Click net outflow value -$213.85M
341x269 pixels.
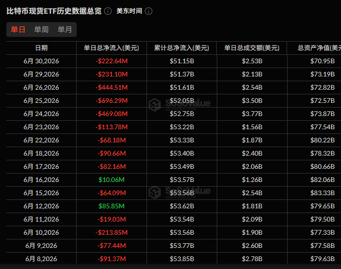tap(112, 233)
